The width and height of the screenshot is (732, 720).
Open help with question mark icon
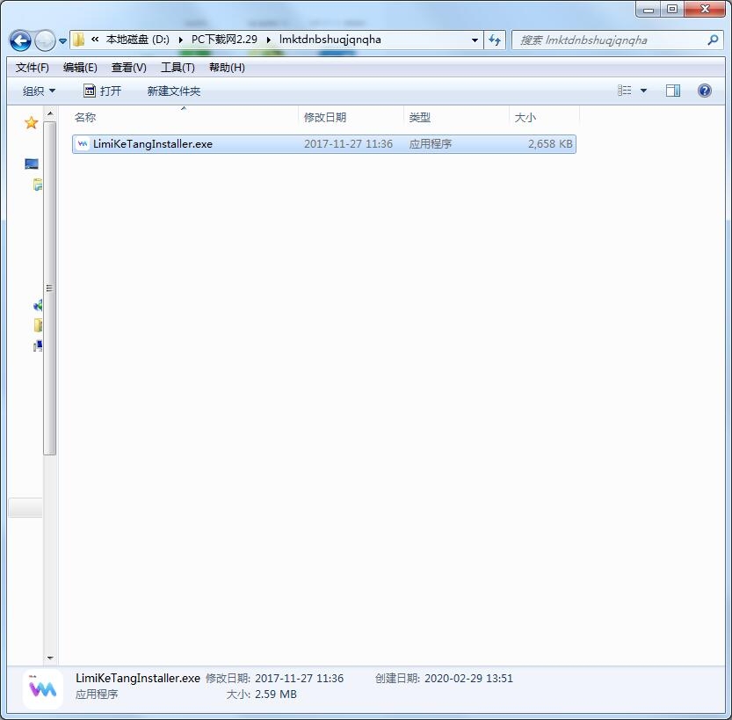click(x=705, y=91)
